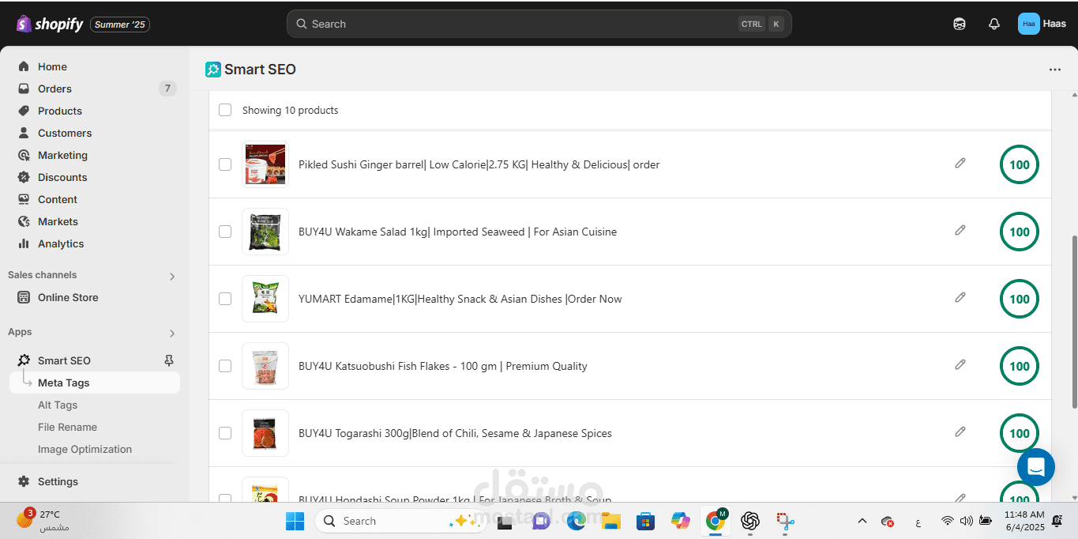
Task: Click the Content icon in sidebar
Action: coord(24,199)
